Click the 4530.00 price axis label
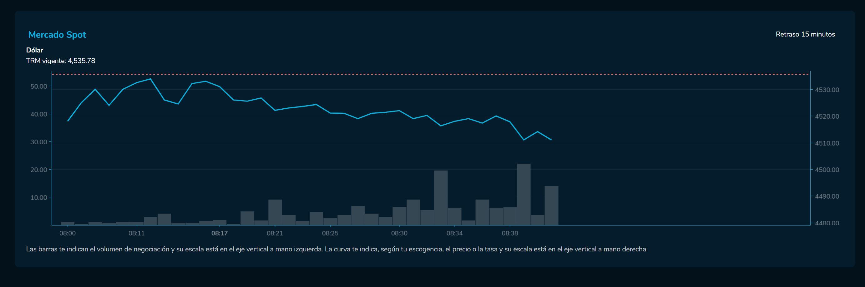 827,90
